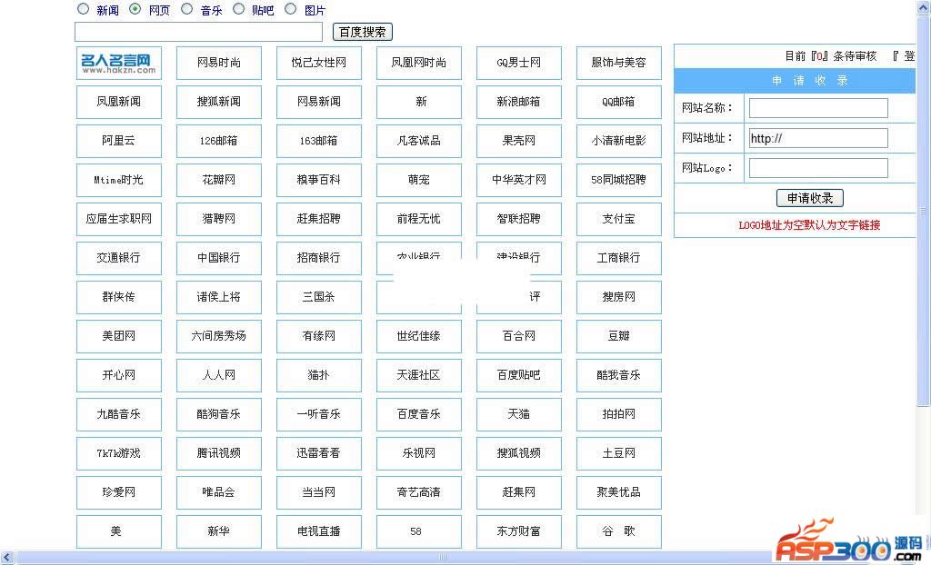Open the Mtime时光 link
This screenshot has width=931, height=565.
pyautogui.click(x=119, y=181)
